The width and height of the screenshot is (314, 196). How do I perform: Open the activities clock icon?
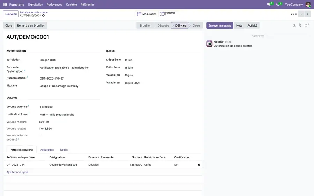click(278, 5)
